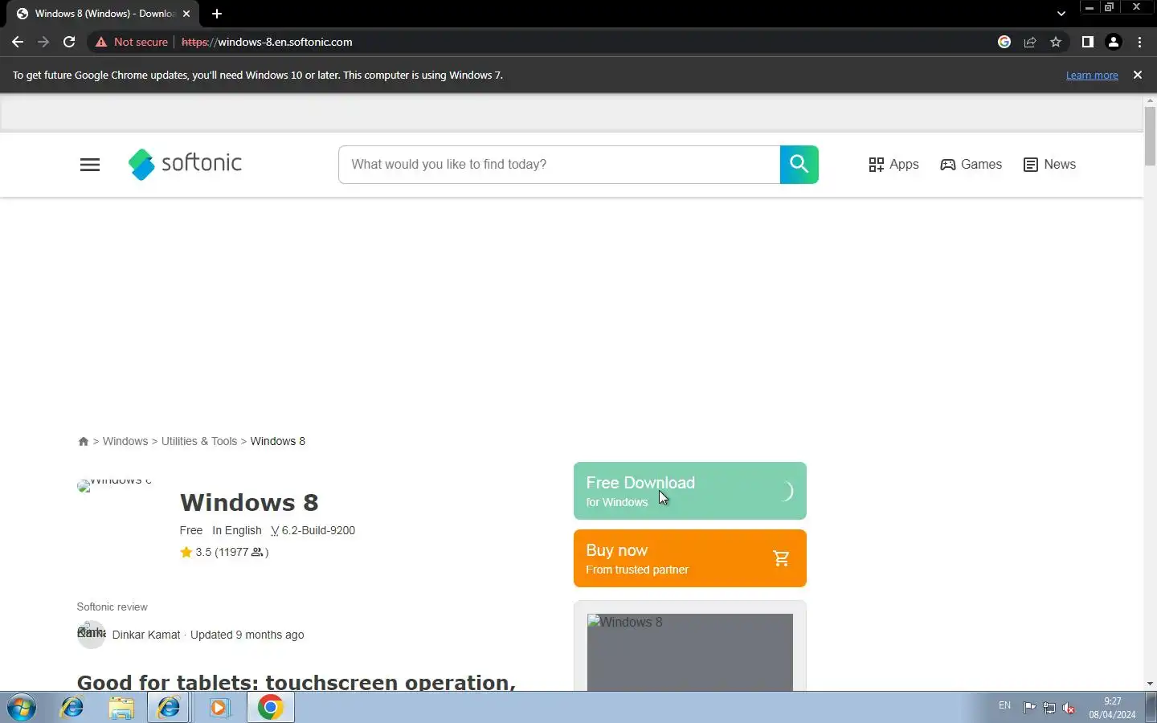
Task: Focus the 'What would you like to find today?' field
Action: [559, 165]
